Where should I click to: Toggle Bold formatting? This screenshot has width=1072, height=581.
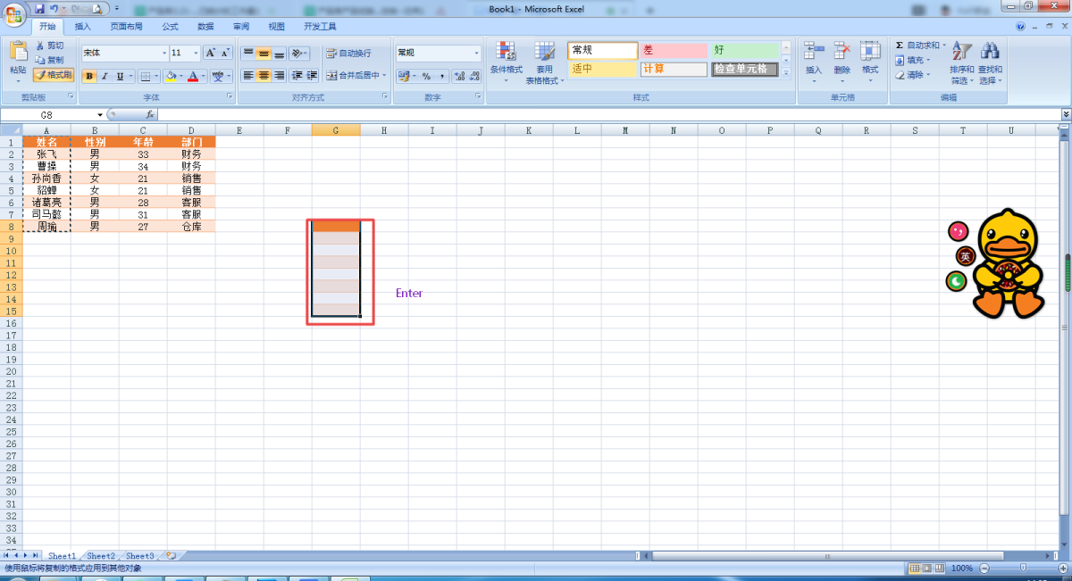pos(89,77)
